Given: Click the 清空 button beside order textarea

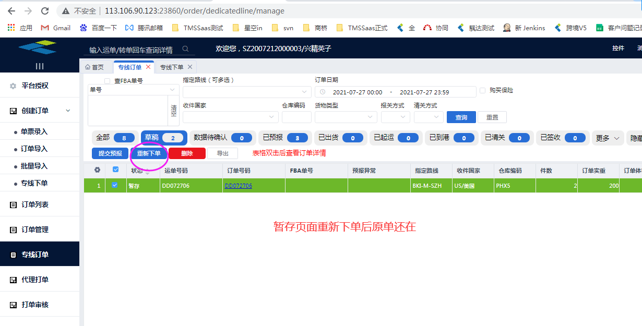Looking at the screenshot, I should pos(174,111).
